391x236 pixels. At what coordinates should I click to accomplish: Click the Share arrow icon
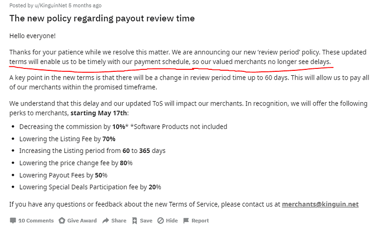pos(106,220)
